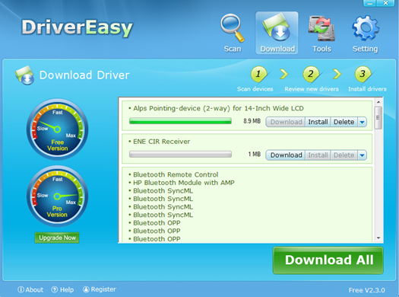
Task: Minimize the DriverEasy window
Action: point(370,3)
